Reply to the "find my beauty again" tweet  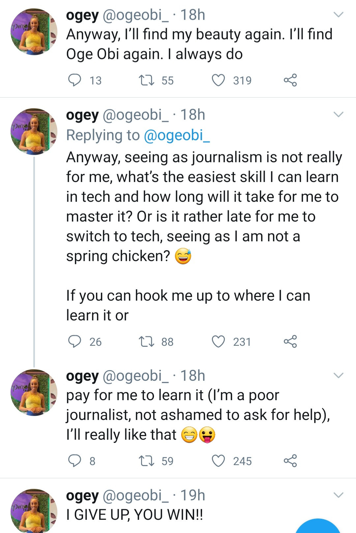pos(74,80)
